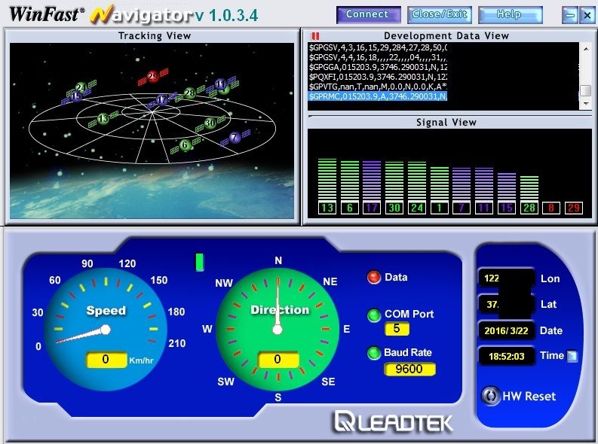Select the highlighted $GPRMC data line
The width and height of the screenshot is (598, 444).
(x=378, y=96)
